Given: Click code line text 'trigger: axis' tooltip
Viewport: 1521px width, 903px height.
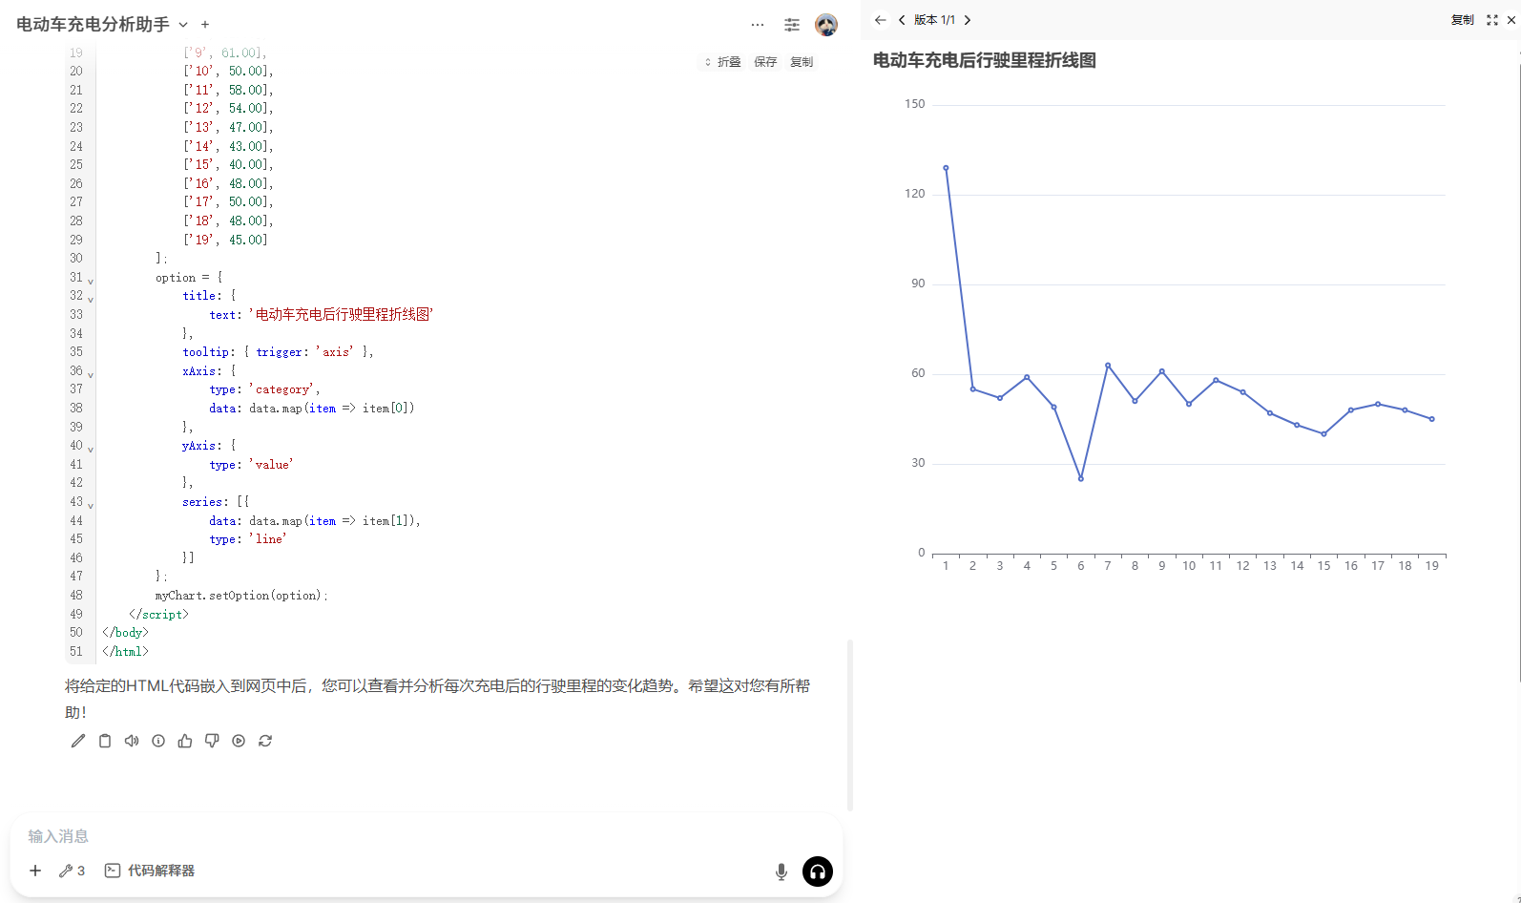Looking at the screenshot, I should pos(278,352).
